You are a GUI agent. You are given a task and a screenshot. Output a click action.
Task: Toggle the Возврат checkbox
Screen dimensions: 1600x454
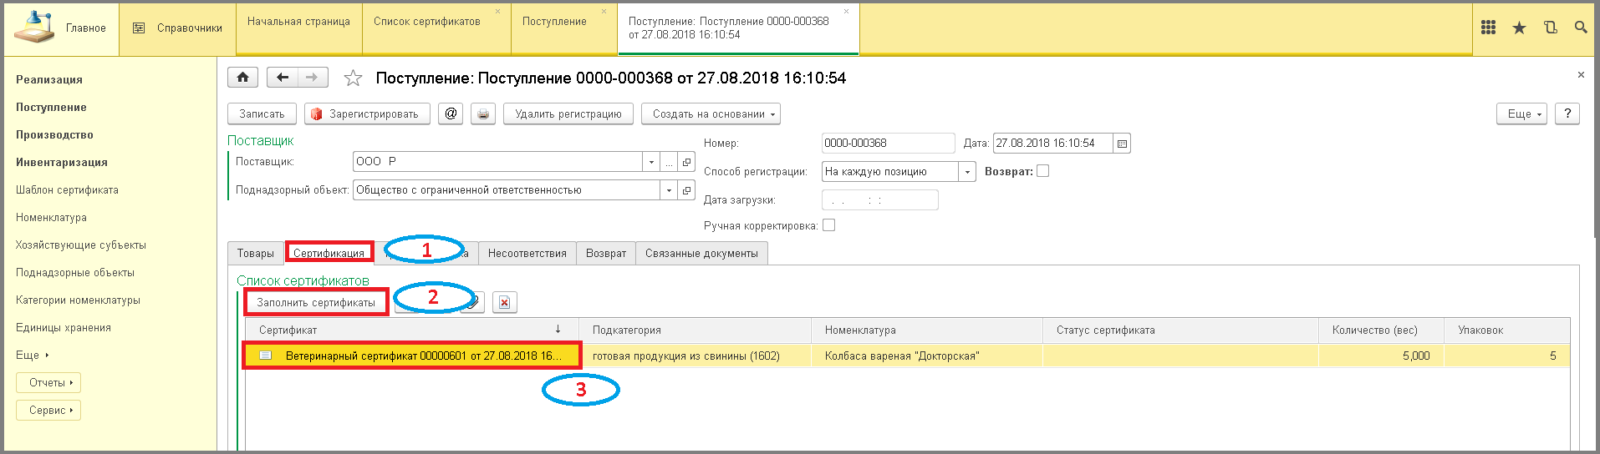[x=1042, y=171]
